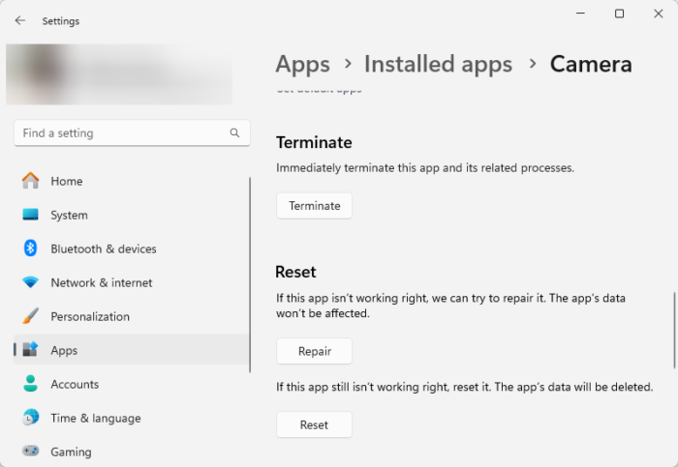Navigate to Apps breadcrumb
Viewport: 678px width, 467px height.
[302, 65]
